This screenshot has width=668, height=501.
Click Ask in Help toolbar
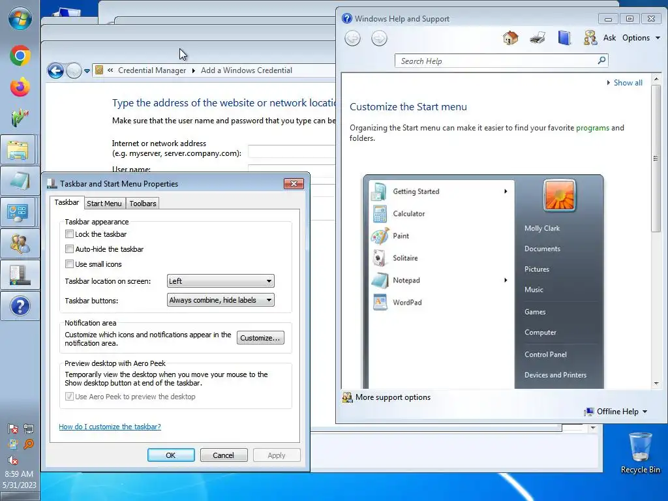pos(609,38)
